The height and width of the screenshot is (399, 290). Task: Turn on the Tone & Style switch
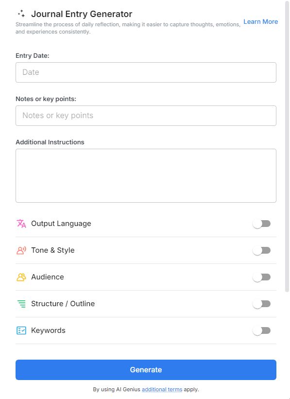pyautogui.click(x=262, y=250)
